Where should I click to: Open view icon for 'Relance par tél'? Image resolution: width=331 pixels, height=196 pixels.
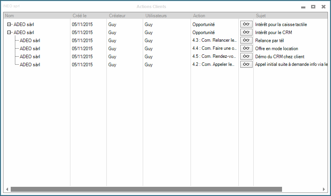[x=246, y=40]
